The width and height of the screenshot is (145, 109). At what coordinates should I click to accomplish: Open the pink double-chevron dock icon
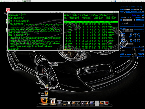point(83,103)
